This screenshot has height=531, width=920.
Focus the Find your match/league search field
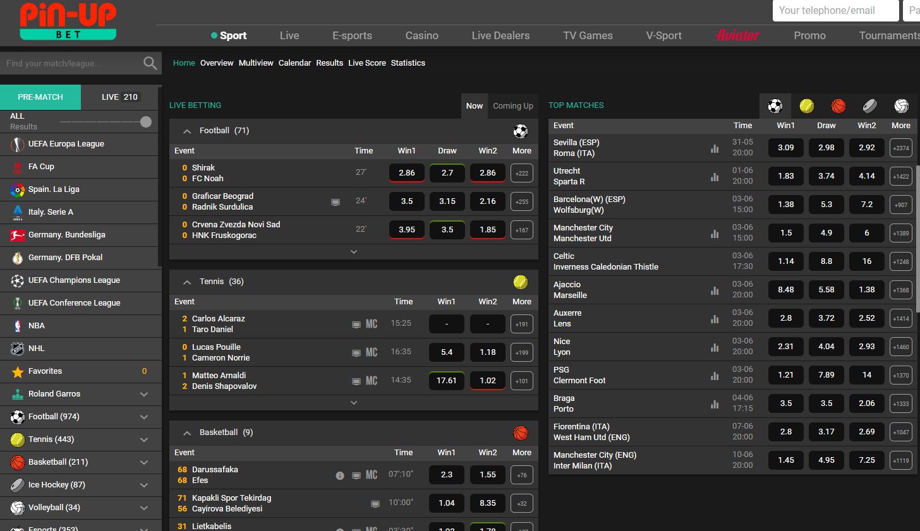[71, 63]
